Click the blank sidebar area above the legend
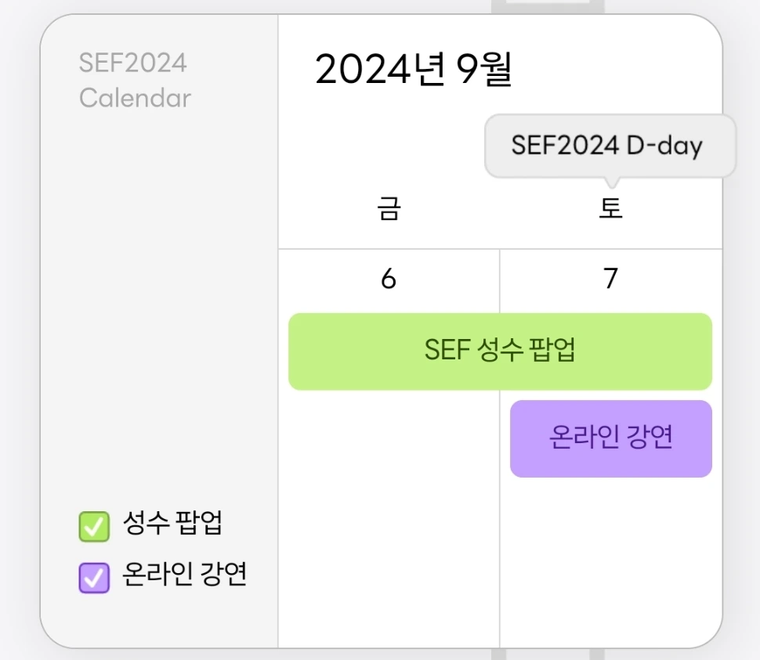This screenshot has width=760, height=660. coord(157,313)
